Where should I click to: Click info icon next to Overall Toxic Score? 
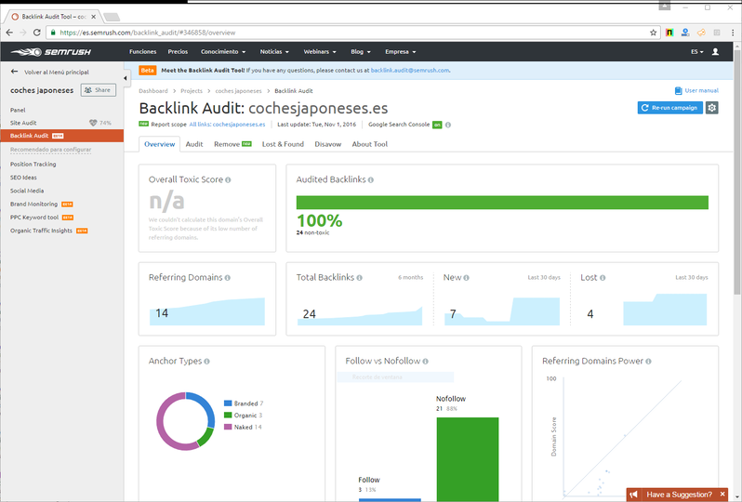coord(228,179)
